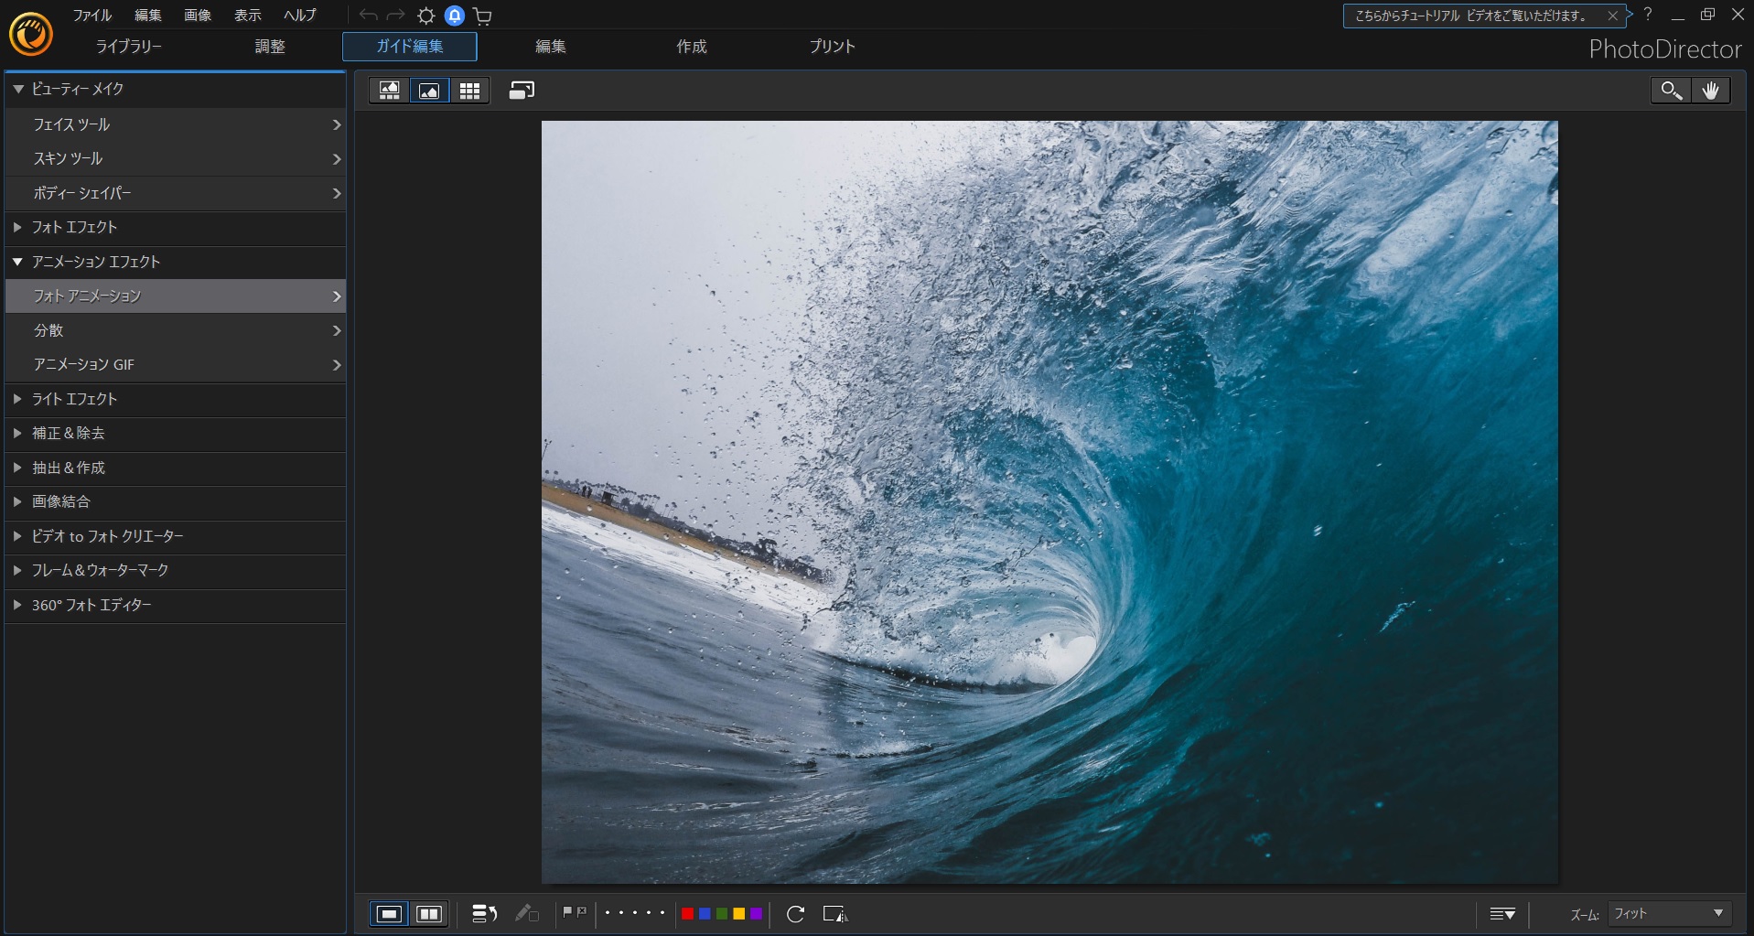
Task: Apply the red color label swatch
Action: pyautogui.click(x=687, y=913)
